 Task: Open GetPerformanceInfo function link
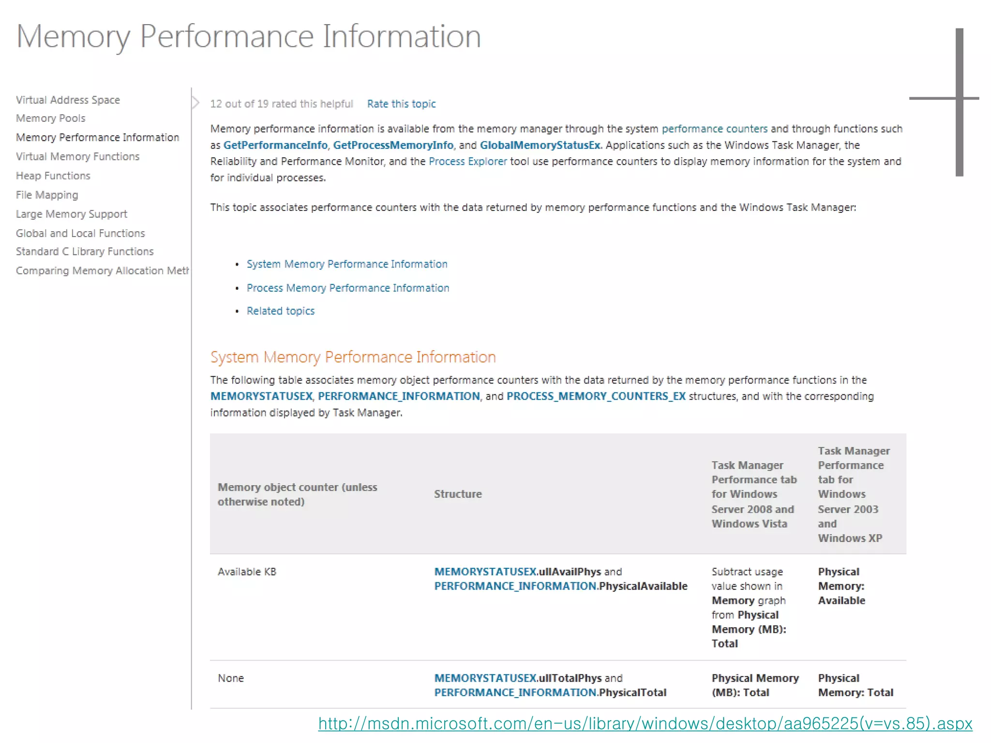point(275,145)
